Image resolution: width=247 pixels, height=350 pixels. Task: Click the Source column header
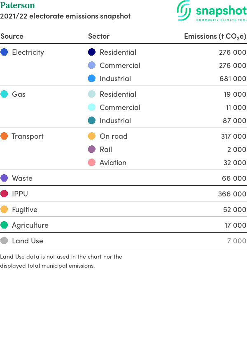(x=12, y=36)
